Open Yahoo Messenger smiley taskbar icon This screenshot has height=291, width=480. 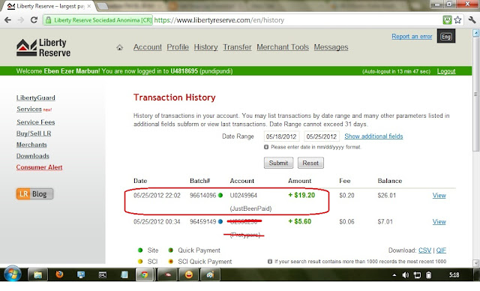pyautogui.click(x=189, y=274)
